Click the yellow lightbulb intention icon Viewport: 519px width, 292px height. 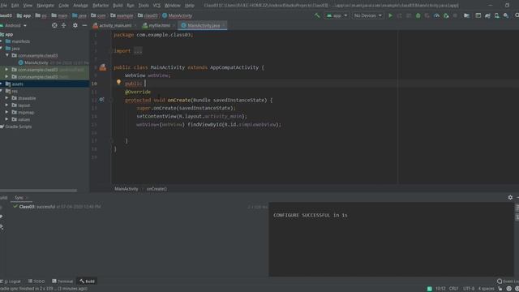pos(118,82)
